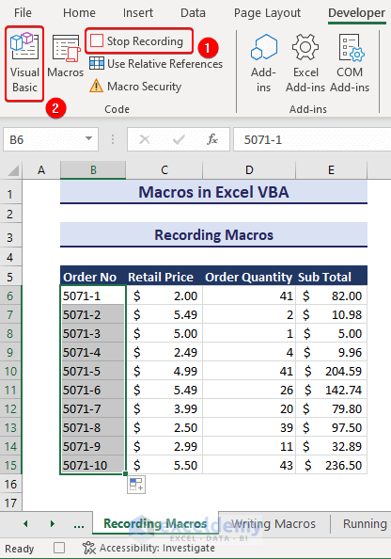Open Macro Security settings
Viewport: 391px width, 559px height.
click(135, 87)
